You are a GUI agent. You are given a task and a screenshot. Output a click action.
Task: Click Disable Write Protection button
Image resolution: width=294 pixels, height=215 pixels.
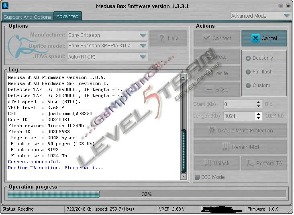pos(240,130)
